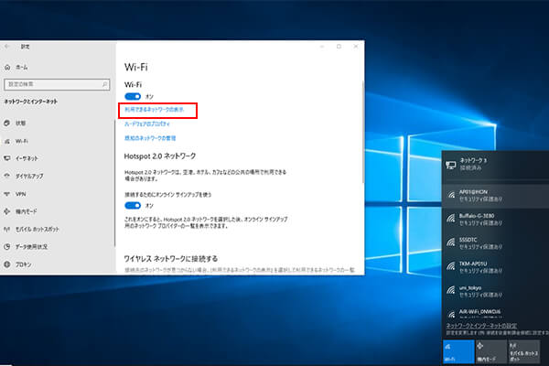Choose the AIR-WiFi network in the flyout
This screenshot has width=549, height=366.
click(x=495, y=312)
